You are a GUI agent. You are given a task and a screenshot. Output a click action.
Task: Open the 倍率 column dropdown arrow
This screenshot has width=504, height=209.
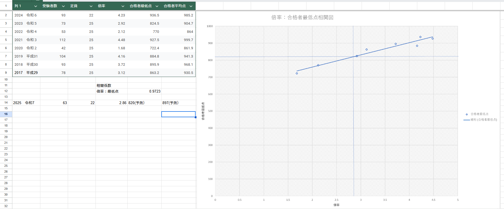tap(123, 6)
